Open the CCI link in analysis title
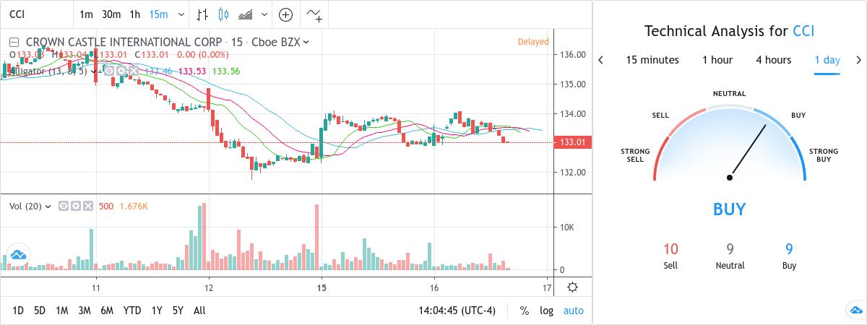867x325 pixels. tap(804, 31)
